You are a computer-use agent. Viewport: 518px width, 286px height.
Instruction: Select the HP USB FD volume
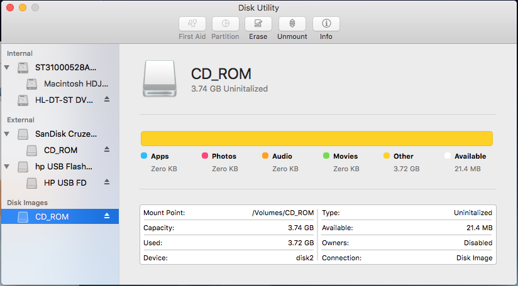pos(65,183)
